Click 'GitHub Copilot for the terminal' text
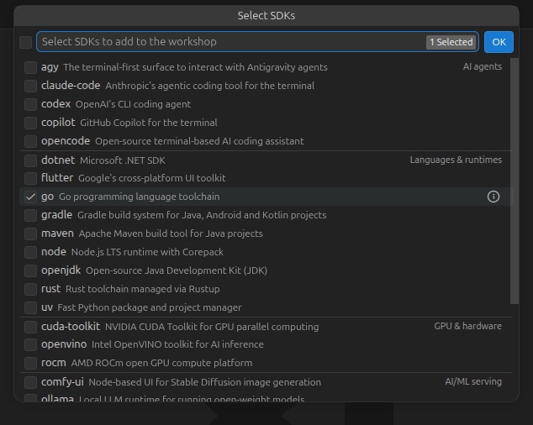 tap(149, 123)
